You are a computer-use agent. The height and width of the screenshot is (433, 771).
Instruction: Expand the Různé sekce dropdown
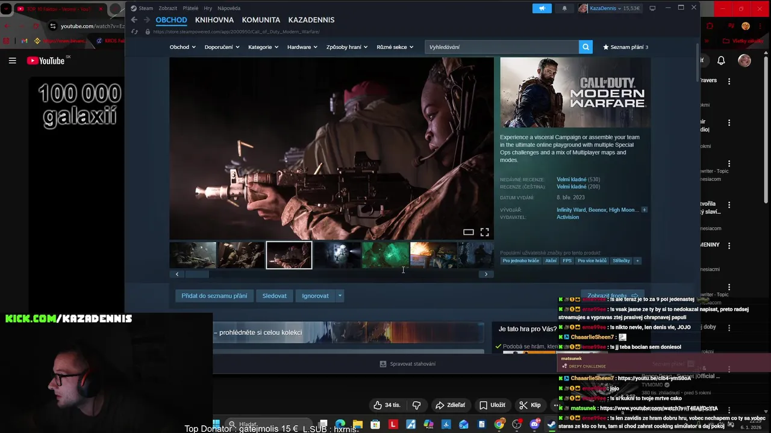pos(395,47)
